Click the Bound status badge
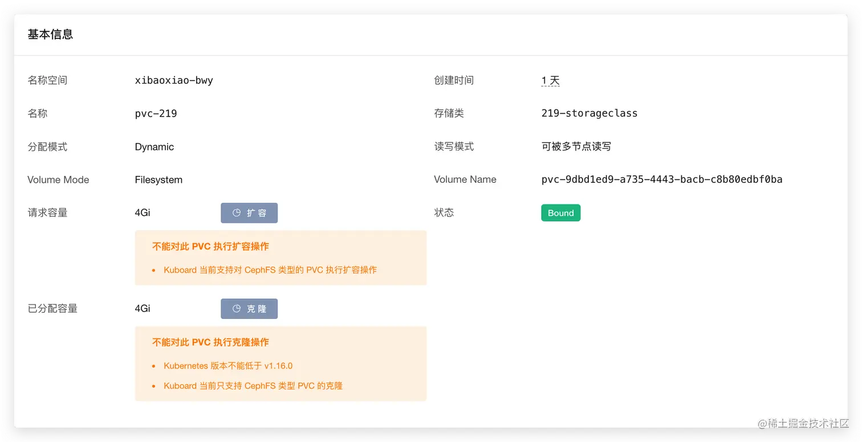Image resolution: width=862 pixels, height=442 pixels. (560, 213)
